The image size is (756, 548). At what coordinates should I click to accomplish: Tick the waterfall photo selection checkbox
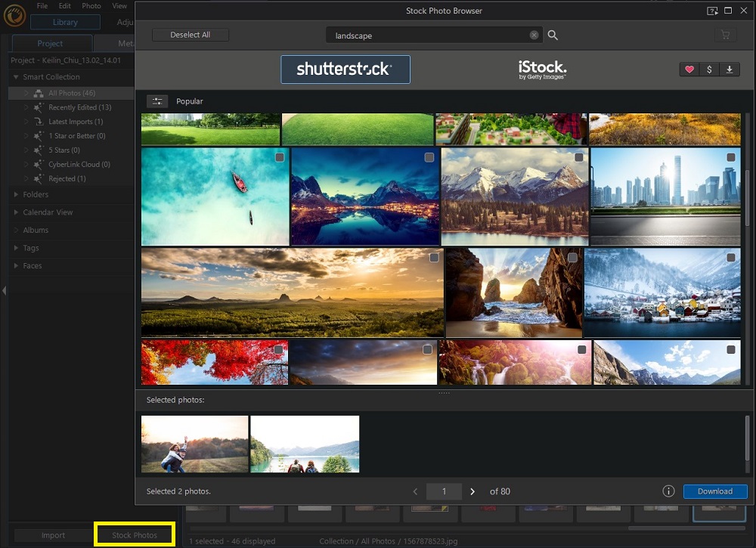click(581, 350)
